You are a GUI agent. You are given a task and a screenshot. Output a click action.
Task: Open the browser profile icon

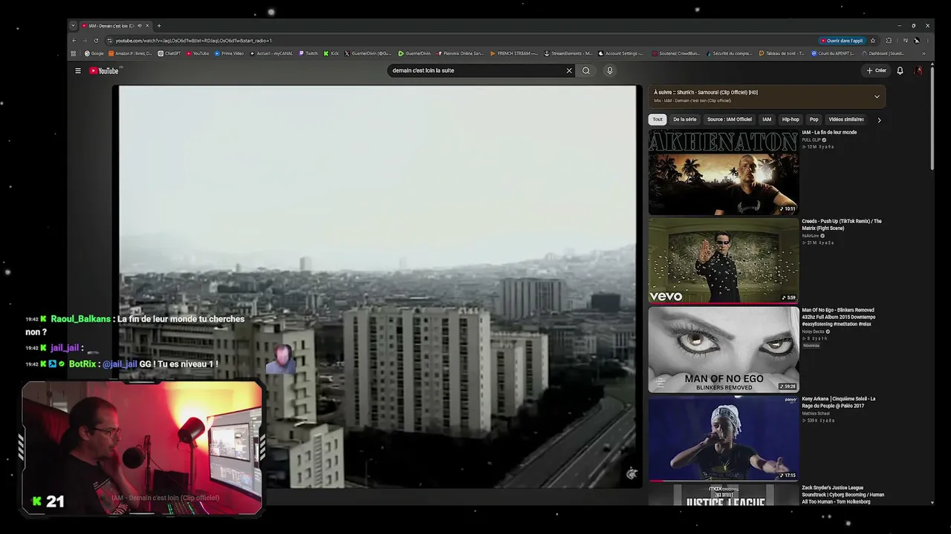tap(917, 41)
